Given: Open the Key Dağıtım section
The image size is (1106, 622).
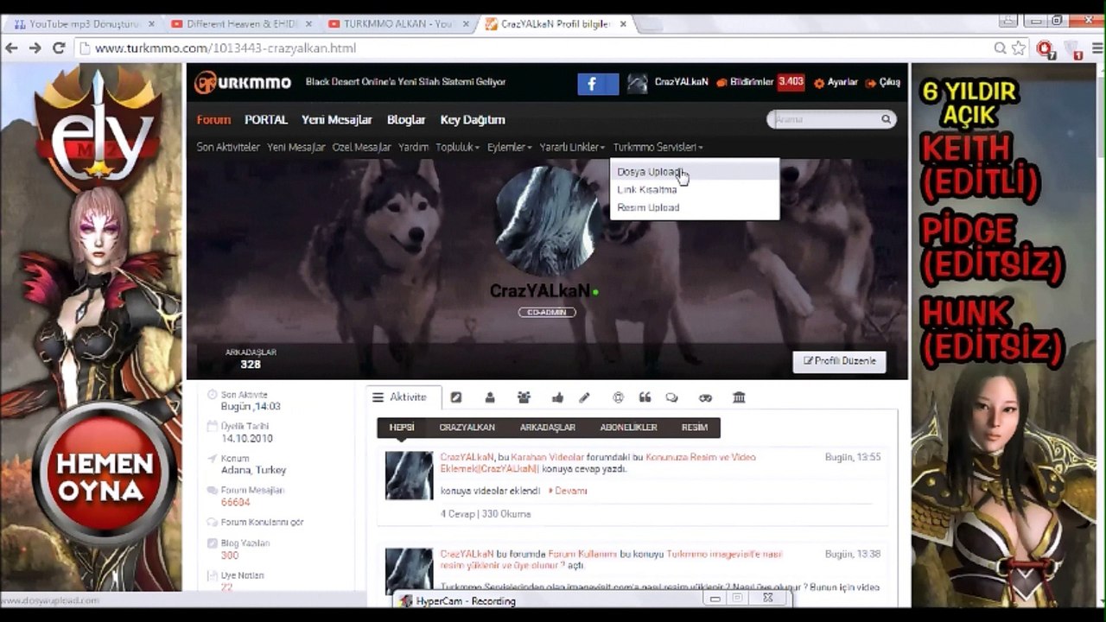Looking at the screenshot, I should (x=473, y=120).
